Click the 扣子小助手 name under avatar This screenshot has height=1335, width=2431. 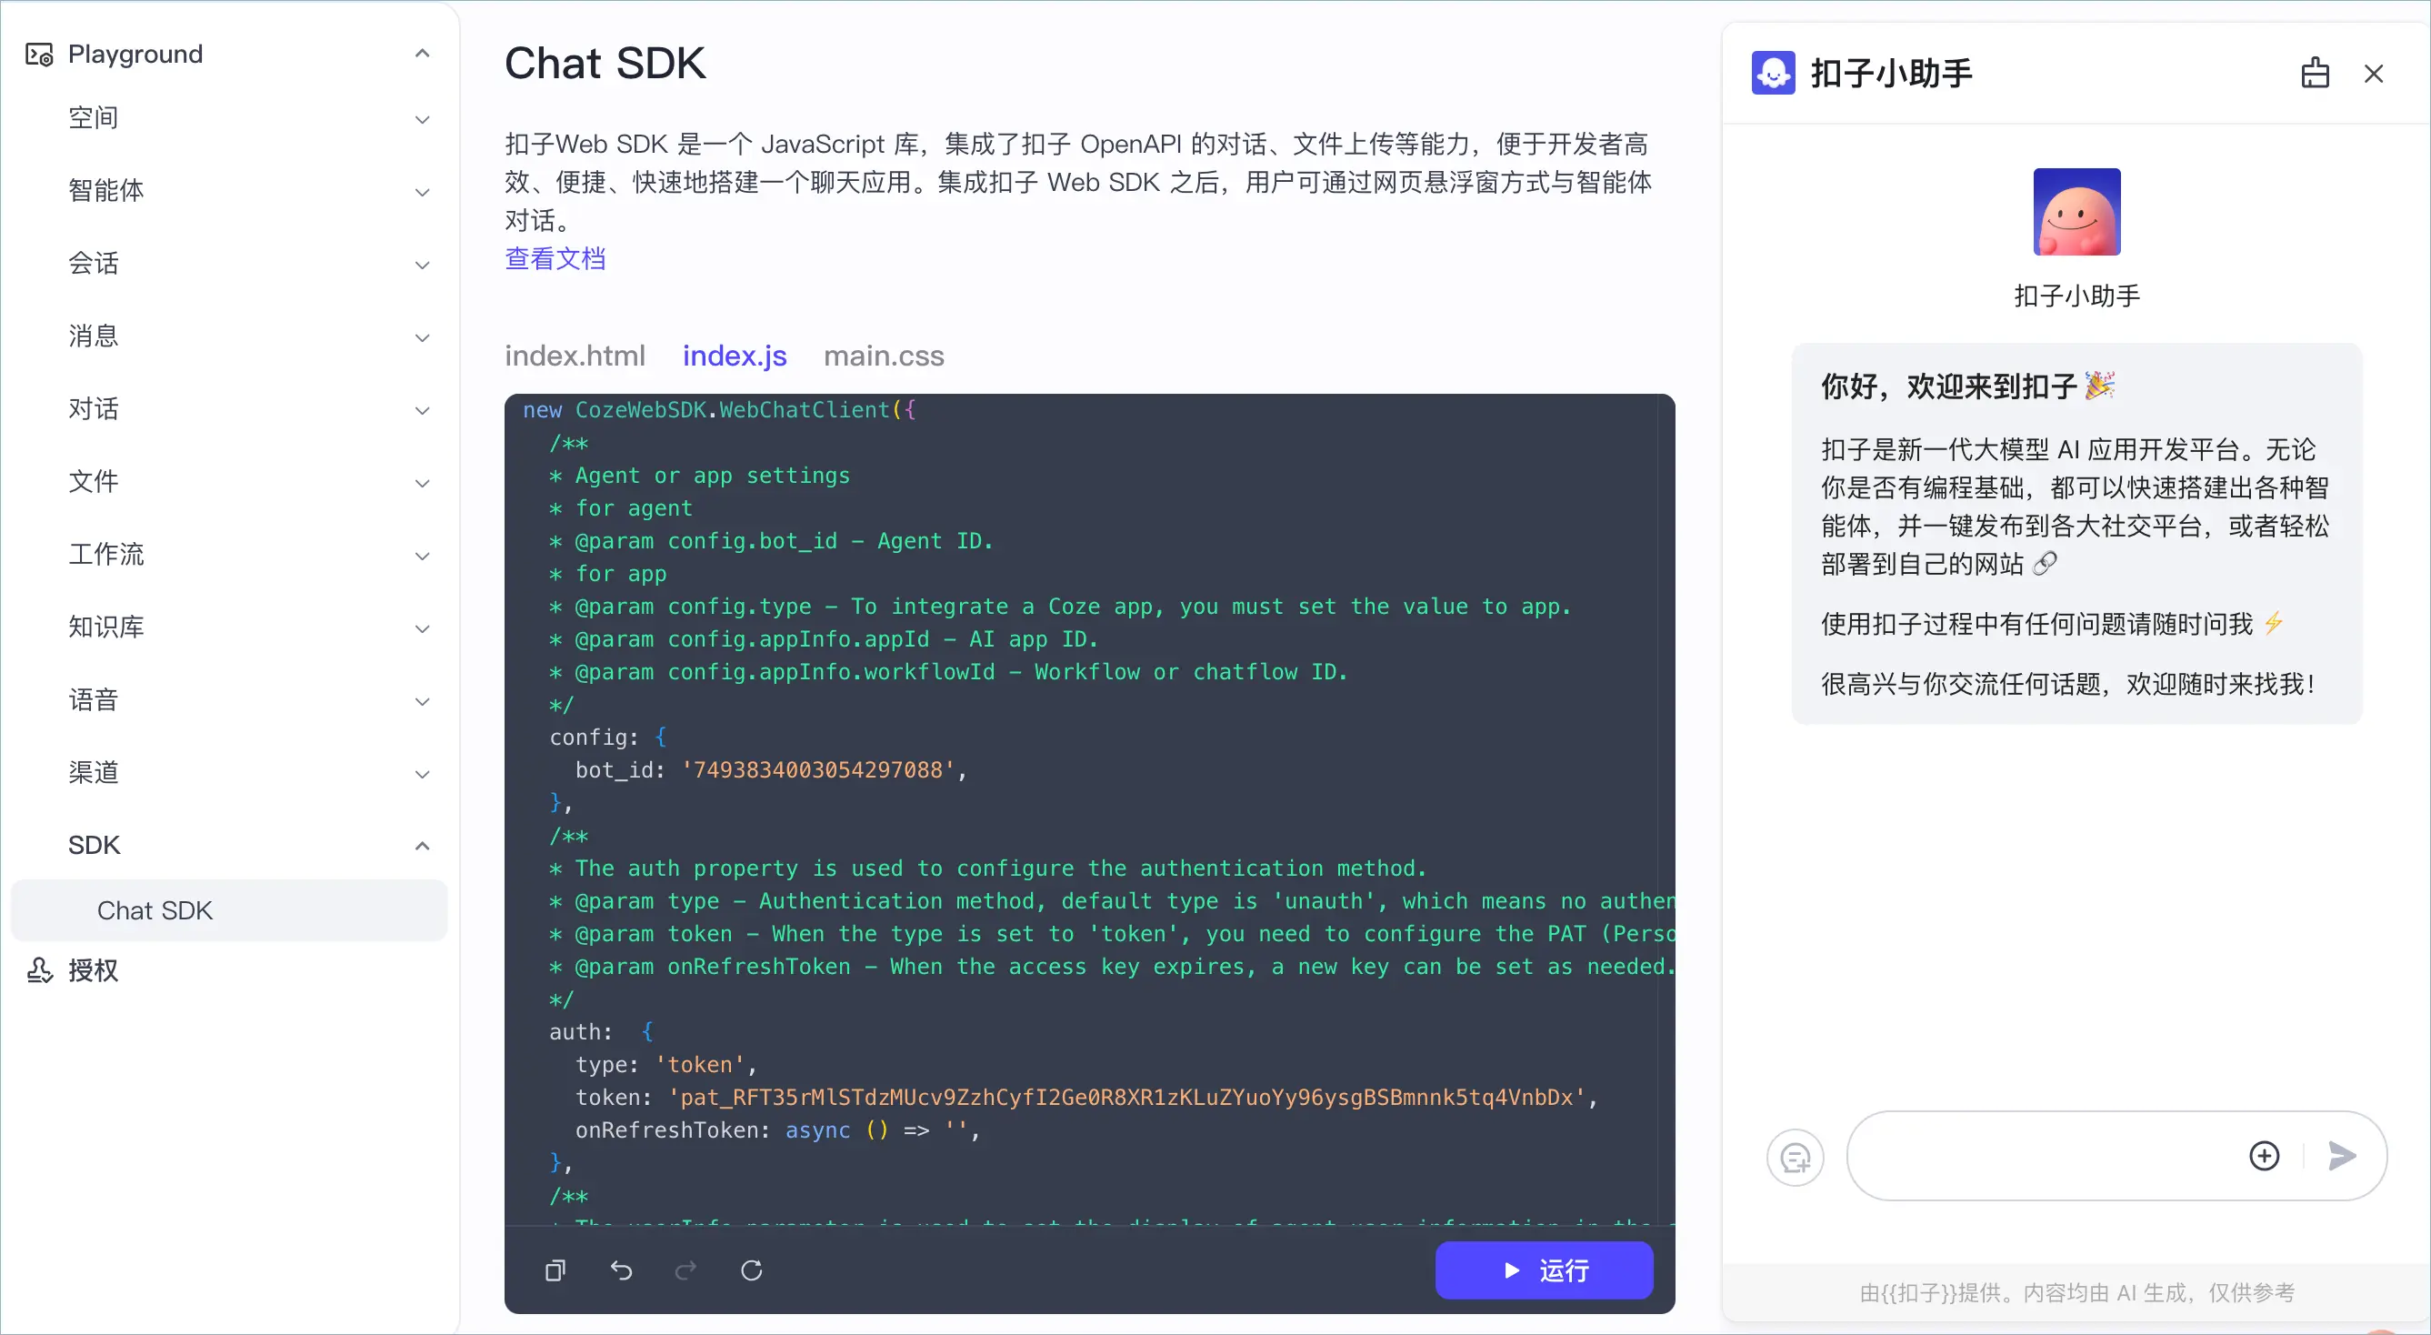2076,296
